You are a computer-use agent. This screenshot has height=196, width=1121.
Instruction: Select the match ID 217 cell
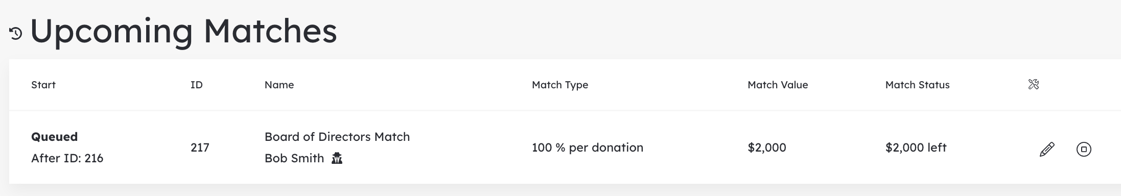point(200,148)
